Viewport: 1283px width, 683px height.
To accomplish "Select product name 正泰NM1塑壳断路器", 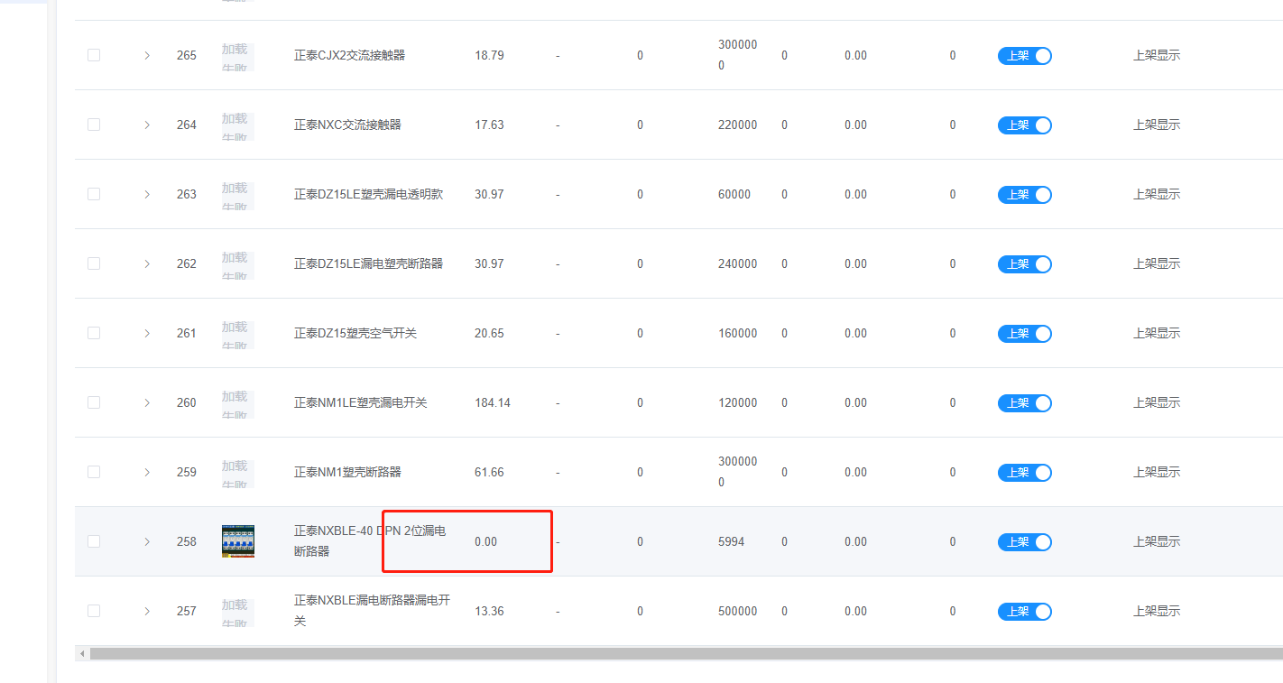I will (347, 472).
